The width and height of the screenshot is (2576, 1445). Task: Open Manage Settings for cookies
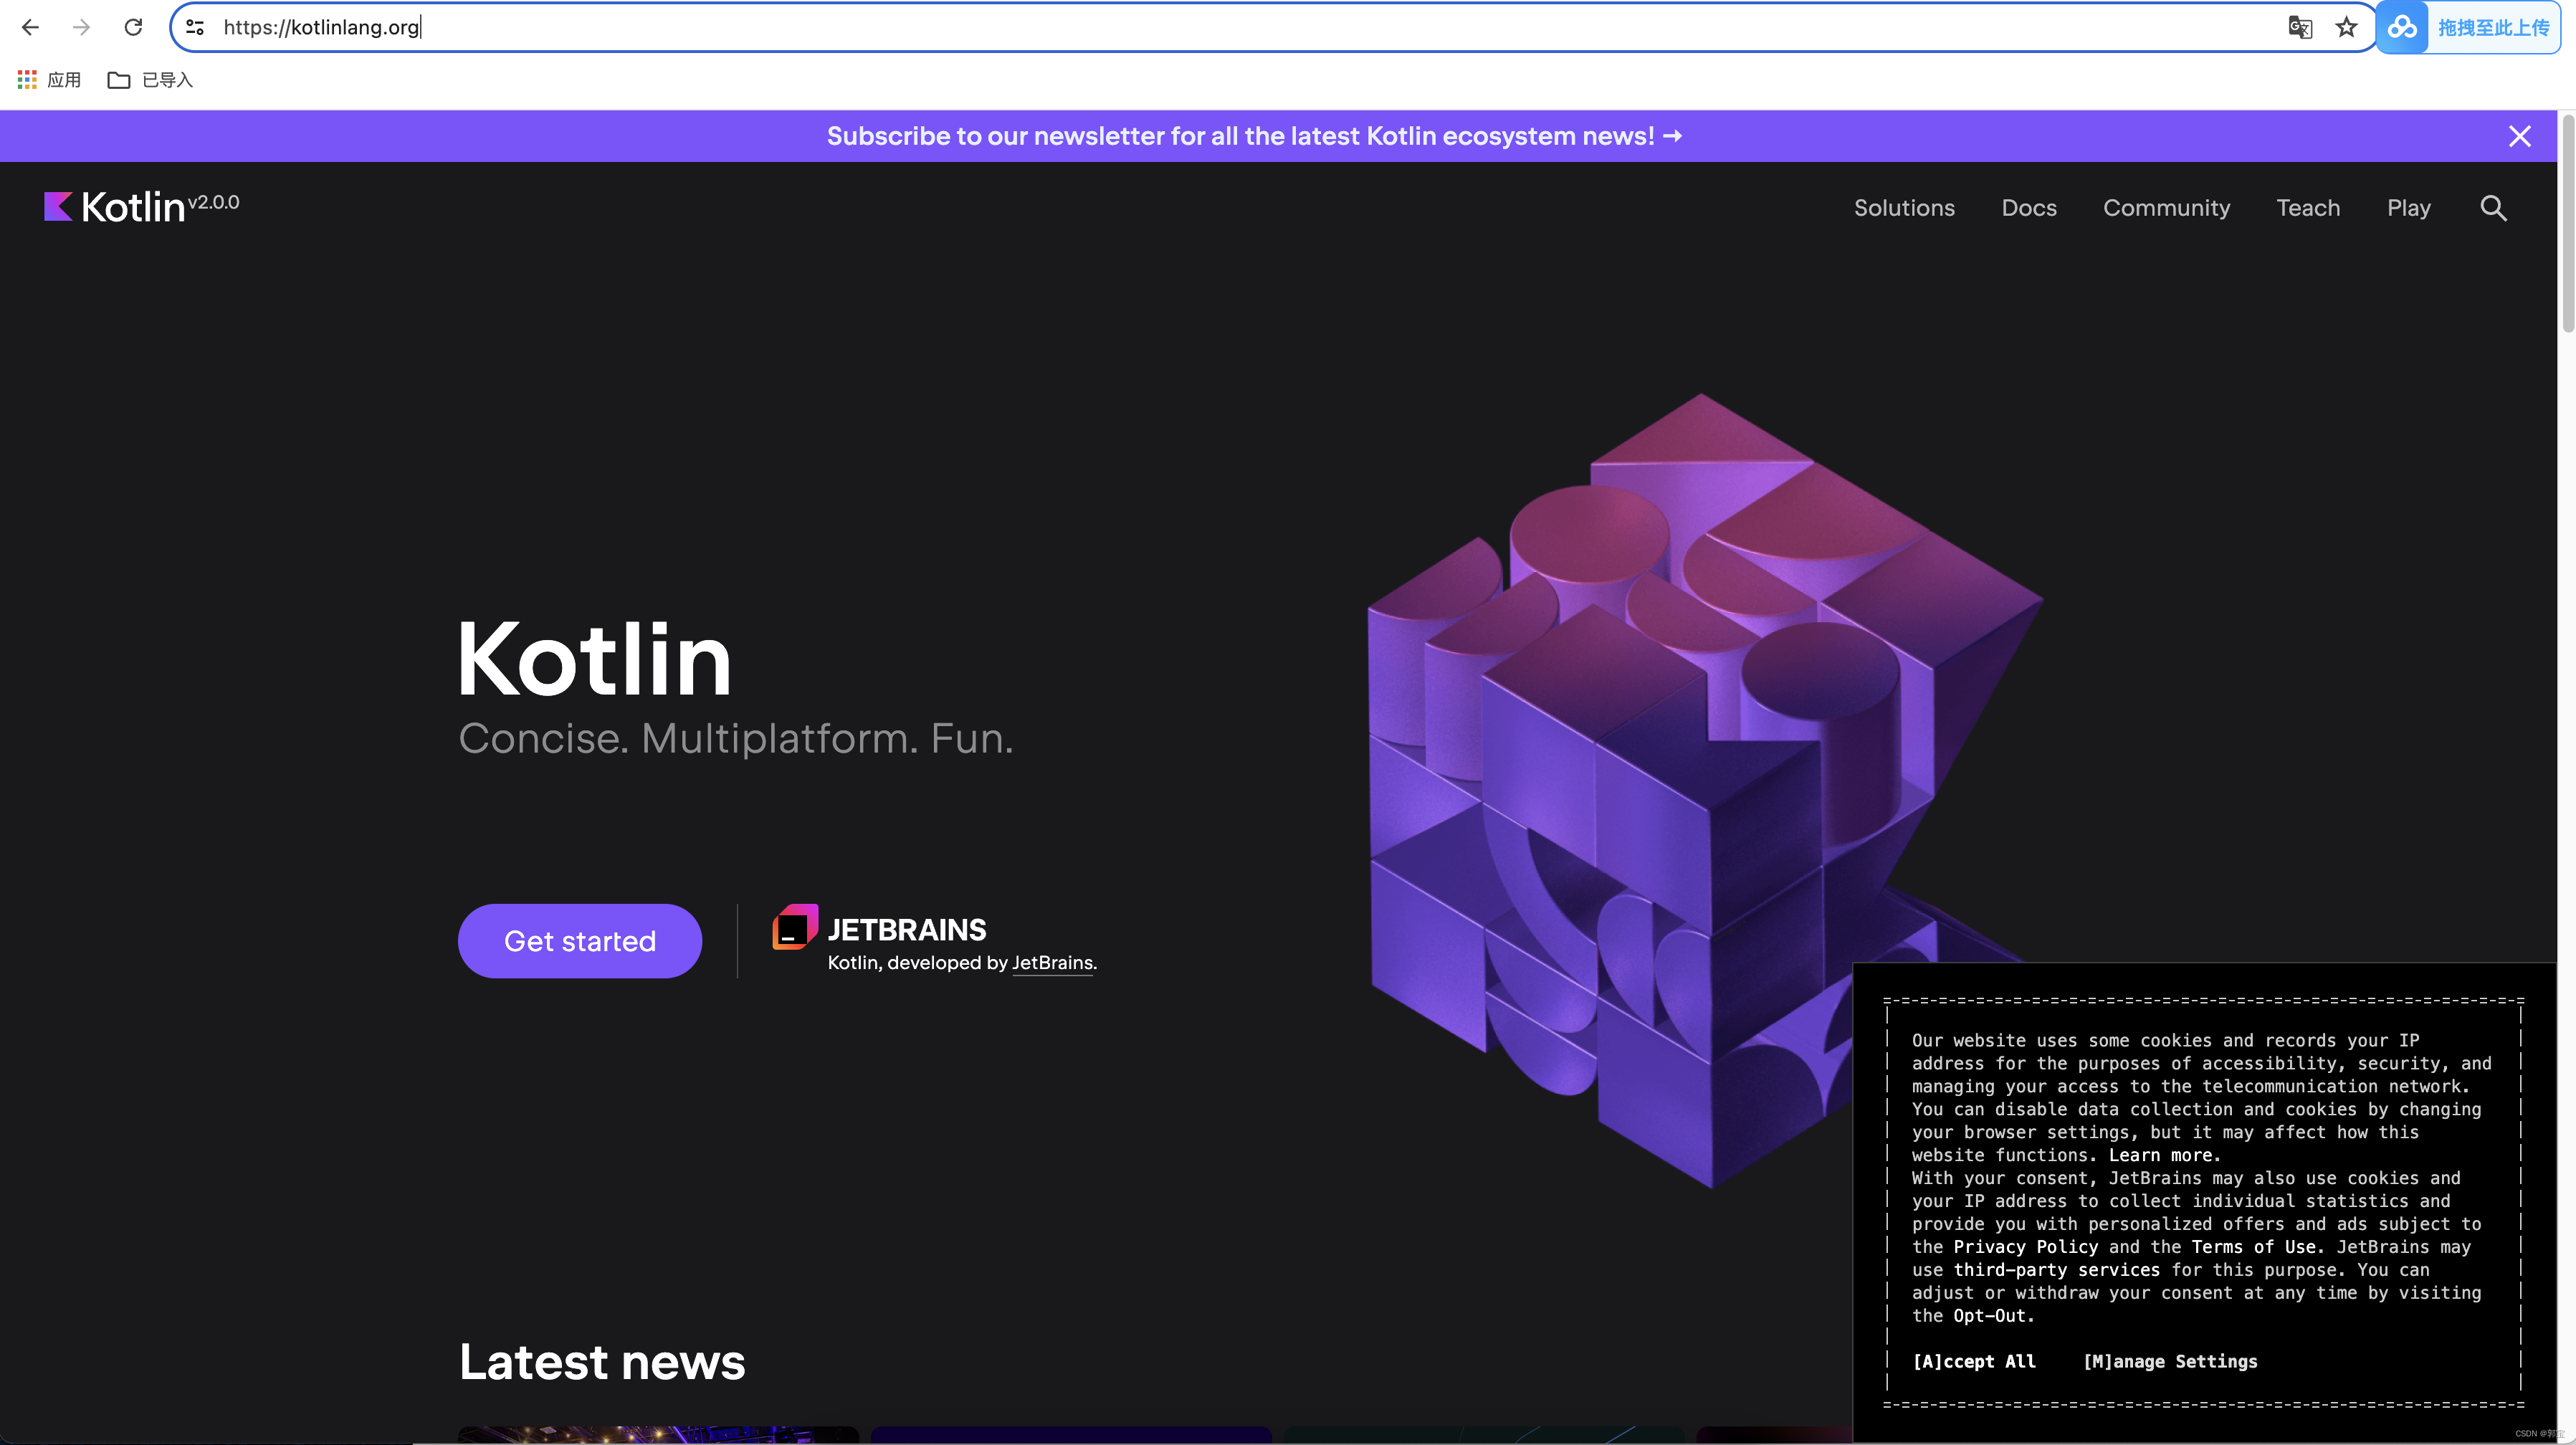pyautogui.click(x=2170, y=1361)
